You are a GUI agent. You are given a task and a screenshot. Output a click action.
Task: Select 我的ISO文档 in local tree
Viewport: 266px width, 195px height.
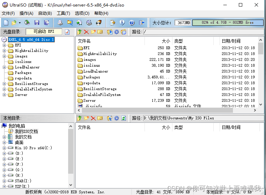coord(26,131)
